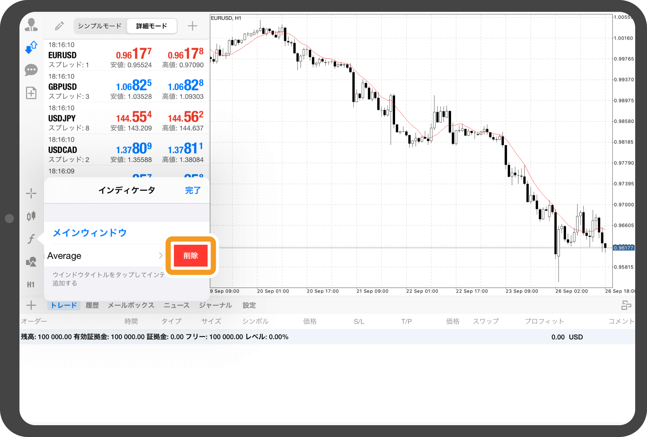Sort by Swap column header
The image size is (647, 437).
tap(486, 321)
